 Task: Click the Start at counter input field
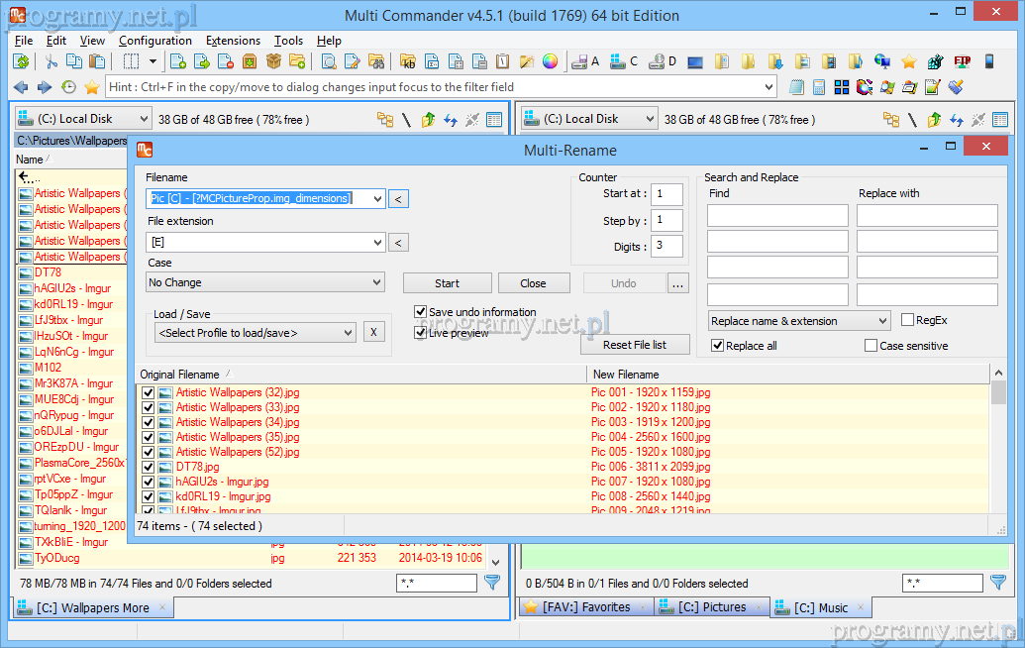(666, 194)
